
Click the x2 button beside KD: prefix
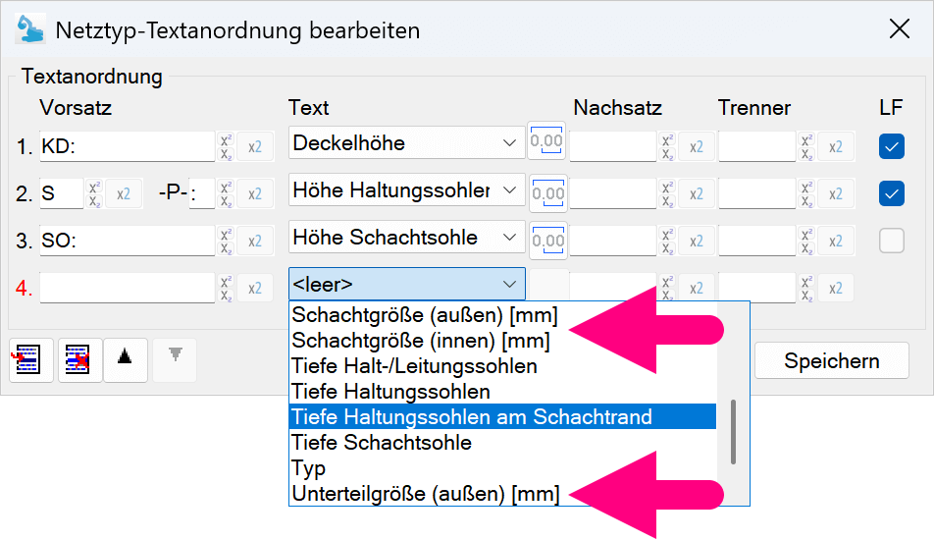[x=254, y=146]
